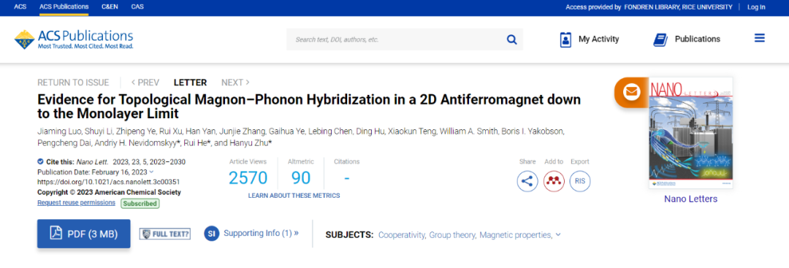Download the PDF (3 MB)
Viewport: 789px width, 268px height.
tap(83, 234)
